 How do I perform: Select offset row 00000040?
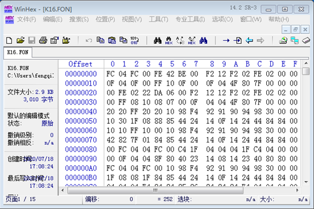coord(81,112)
